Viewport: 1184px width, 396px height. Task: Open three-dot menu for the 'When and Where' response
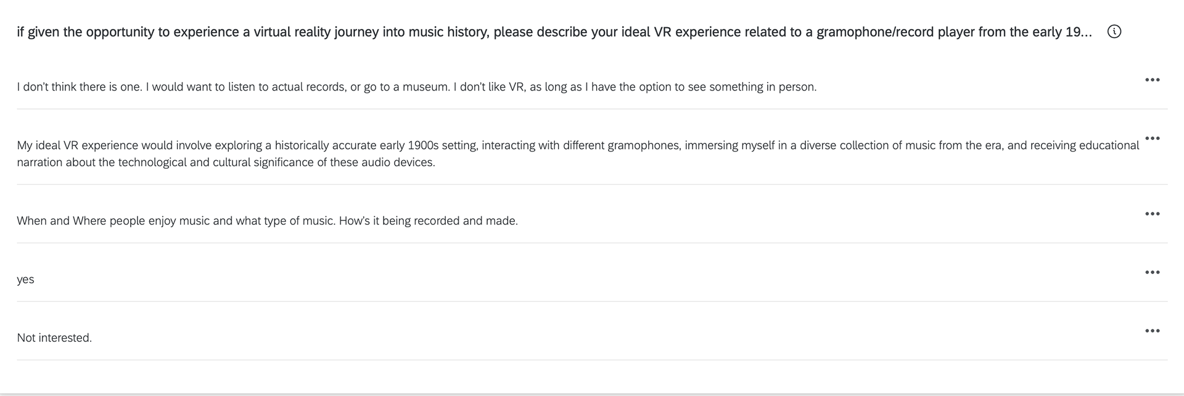click(x=1152, y=214)
